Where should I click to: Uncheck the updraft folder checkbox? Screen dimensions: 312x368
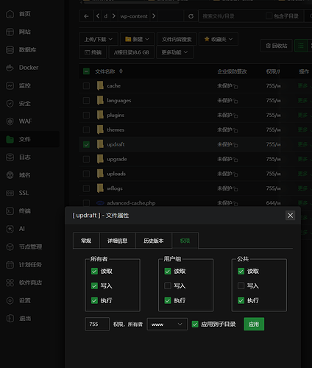[x=86, y=144]
